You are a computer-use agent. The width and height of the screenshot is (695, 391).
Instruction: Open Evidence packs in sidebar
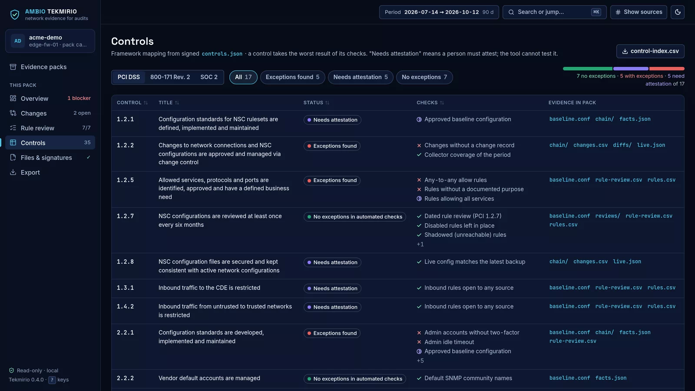[x=50, y=67]
